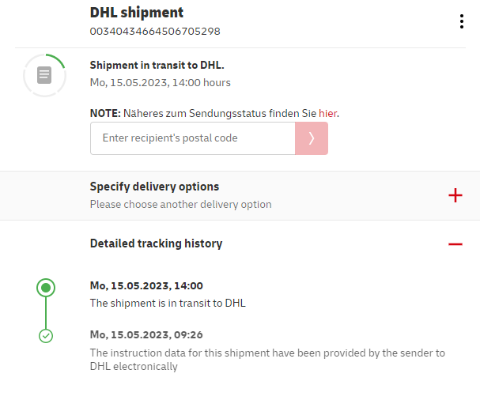Click the 'DHL shipment' title
Image resolution: width=480 pixels, height=400 pixels.
(x=137, y=13)
